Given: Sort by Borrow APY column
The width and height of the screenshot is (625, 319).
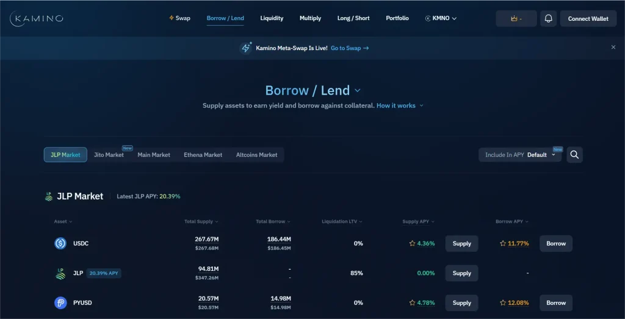Looking at the screenshot, I should point(512,221).
